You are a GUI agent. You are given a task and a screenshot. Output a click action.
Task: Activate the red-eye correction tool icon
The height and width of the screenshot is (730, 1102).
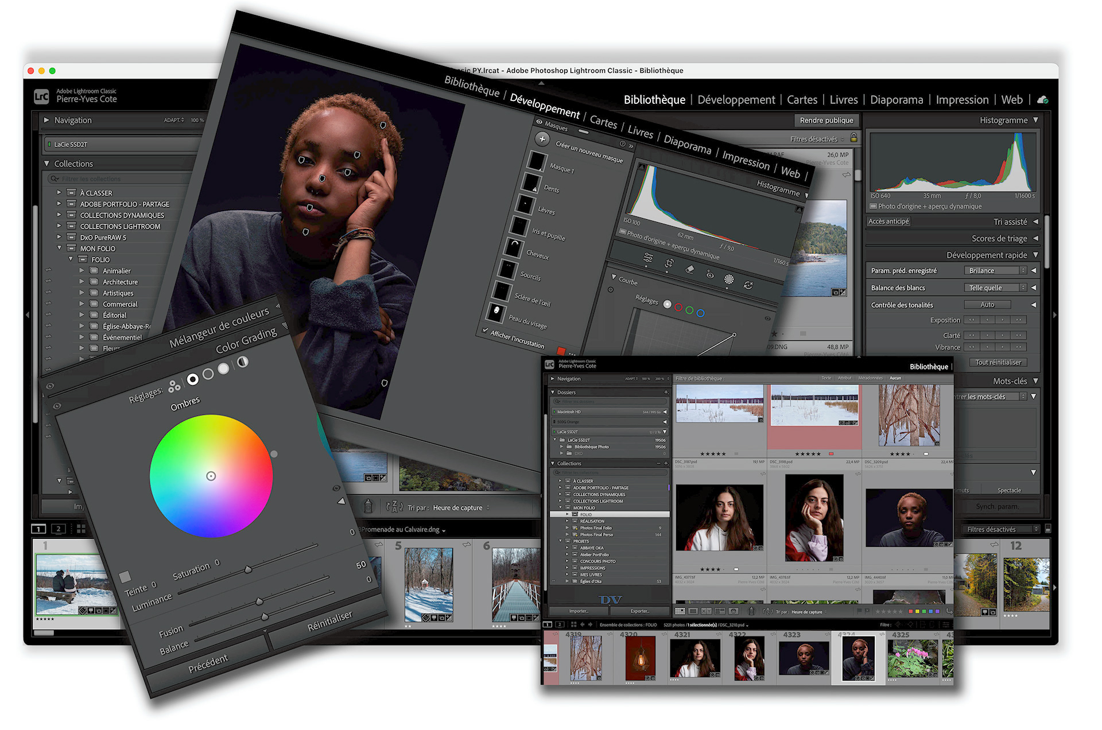tap(710, 275)
